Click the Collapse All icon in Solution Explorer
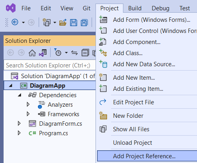The height and width of the screenshot is (163, 197). click(x=85, y=53)
